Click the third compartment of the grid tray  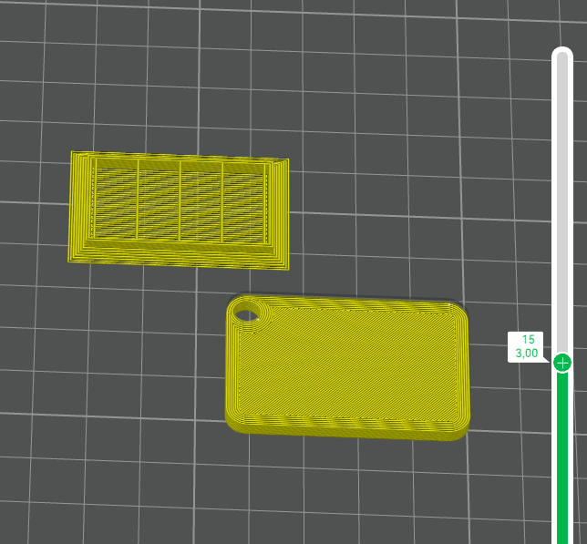201,203
